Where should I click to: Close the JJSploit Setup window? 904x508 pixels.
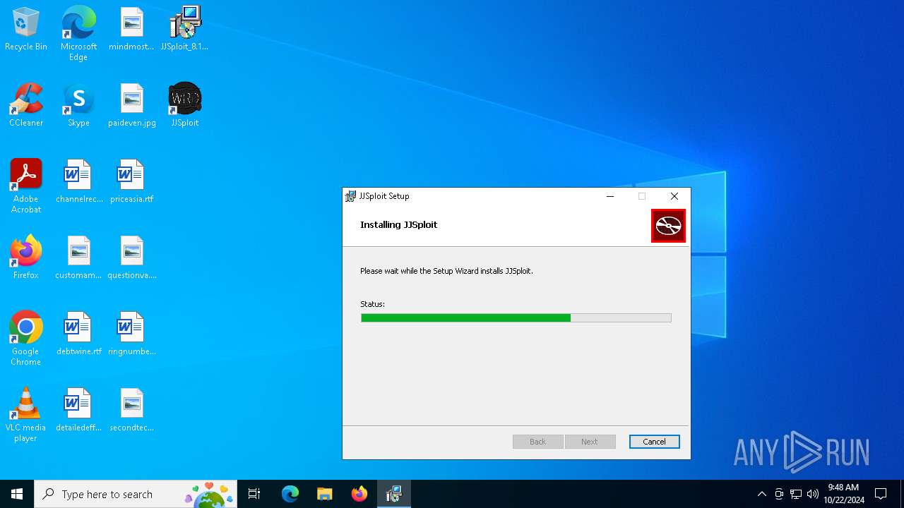(x=674, y=196)
